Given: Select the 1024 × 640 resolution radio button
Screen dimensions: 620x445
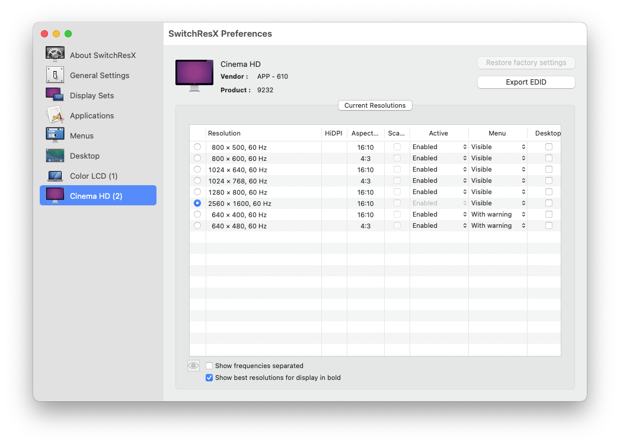Looking at the screenshot, I should pyautogui.click(x=197, y=169).
